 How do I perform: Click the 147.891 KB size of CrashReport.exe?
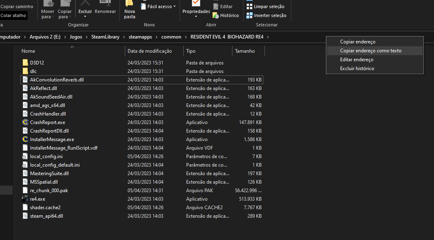pyautogui.click(x=250, y=122)
